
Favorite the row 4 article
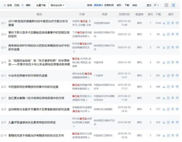[x=173, y=62]
